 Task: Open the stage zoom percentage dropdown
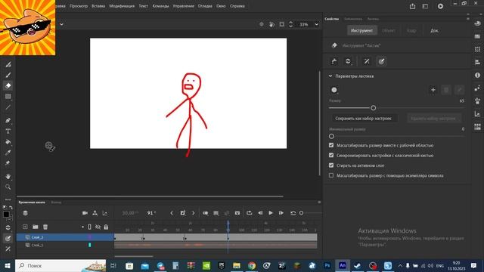[x=316, y=24]
